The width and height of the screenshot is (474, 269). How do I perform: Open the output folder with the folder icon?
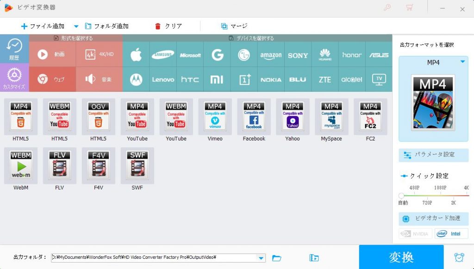pos(277,258)
